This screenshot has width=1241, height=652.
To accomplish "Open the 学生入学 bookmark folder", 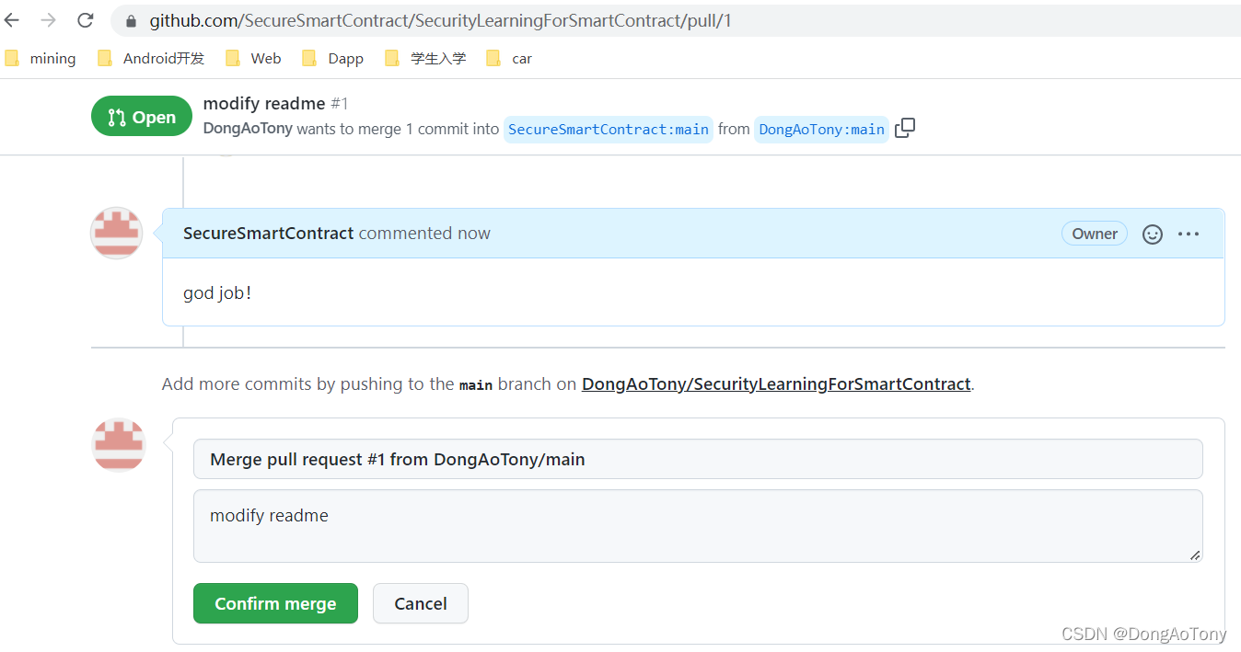I will tap(425, 58).
